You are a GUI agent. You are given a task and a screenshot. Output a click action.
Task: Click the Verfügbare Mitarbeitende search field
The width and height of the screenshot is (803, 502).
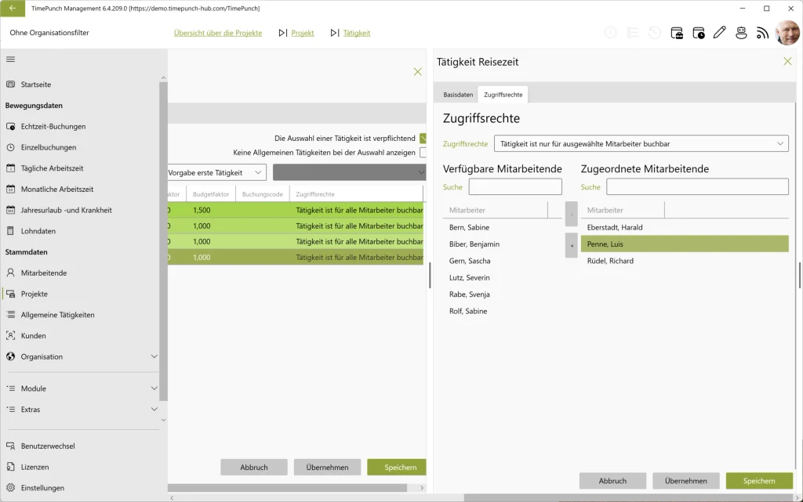tap(515, 186)
